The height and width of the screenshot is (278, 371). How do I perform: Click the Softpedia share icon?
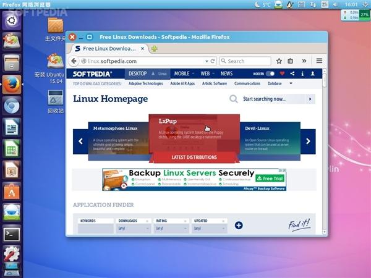click(x=292, y=74)
